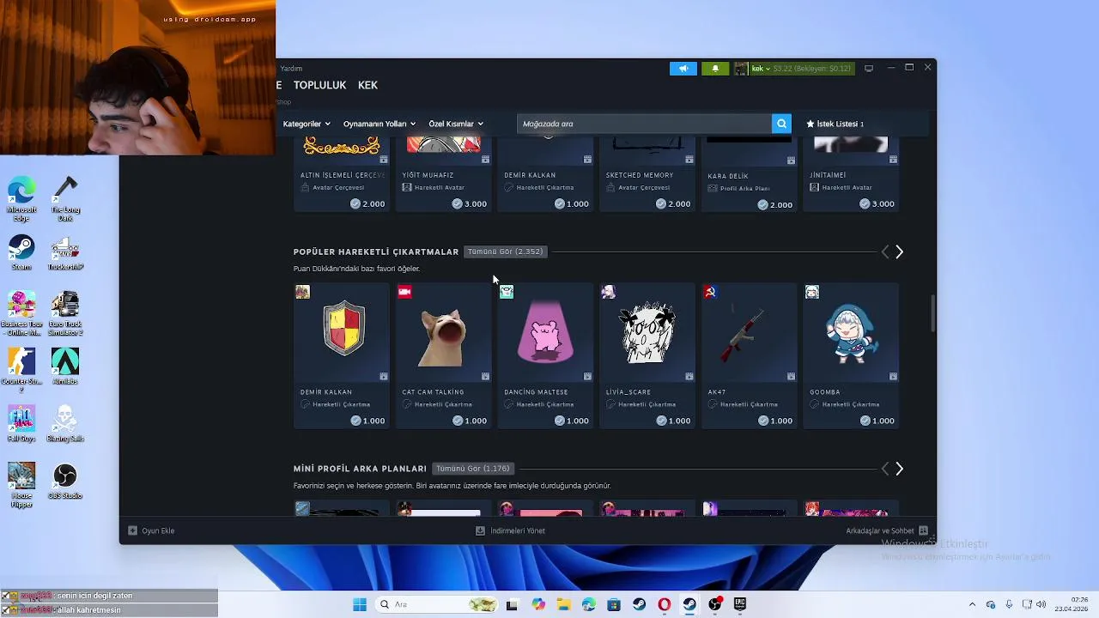
Task: Open the TOPLULUK tab
Action: click(x=319, y=85)
